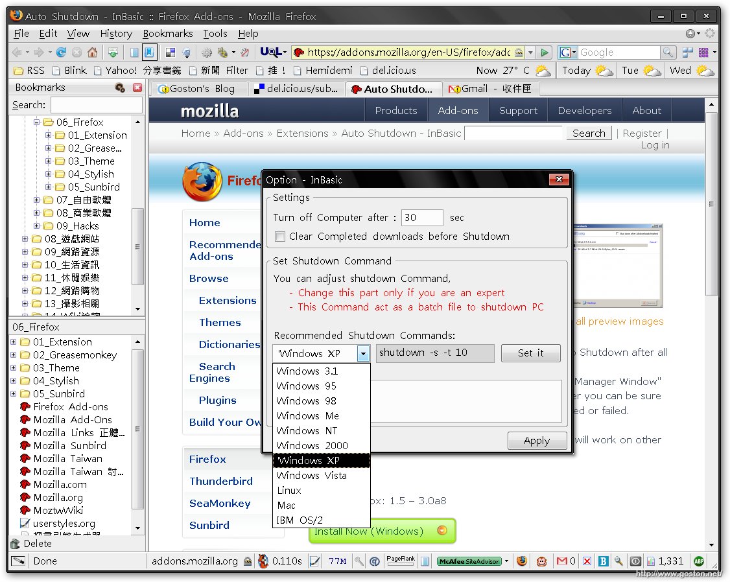Click the Tue weather forecast icon
The width and height of the screenshot is (730, 582).
point(652,71)
